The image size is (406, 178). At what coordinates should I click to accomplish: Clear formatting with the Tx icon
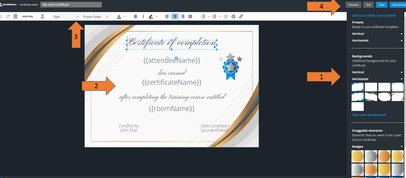tap(42, 16)
